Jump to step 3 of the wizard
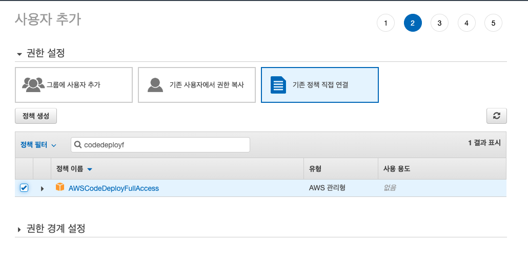 point(439,23)
